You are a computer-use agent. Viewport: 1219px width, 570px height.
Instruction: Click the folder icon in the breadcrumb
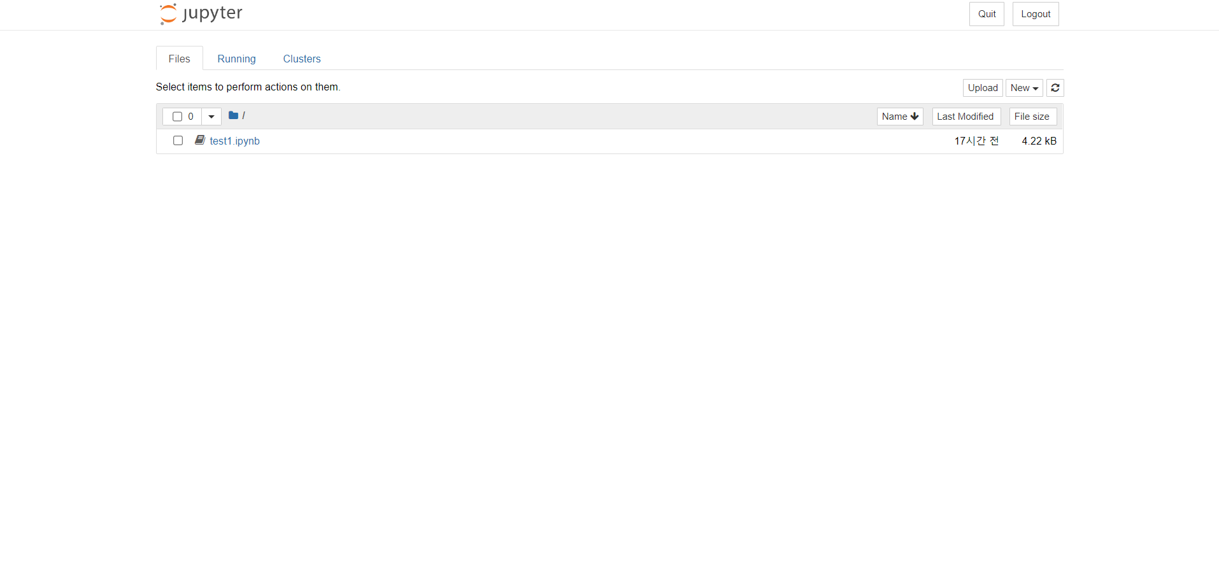coord(233,115)
